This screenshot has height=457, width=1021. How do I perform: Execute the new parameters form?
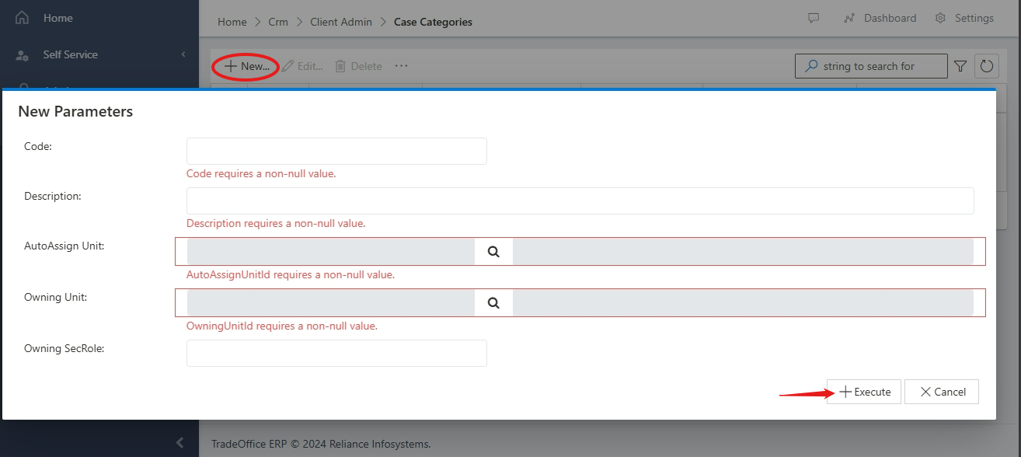coord(863,391)
